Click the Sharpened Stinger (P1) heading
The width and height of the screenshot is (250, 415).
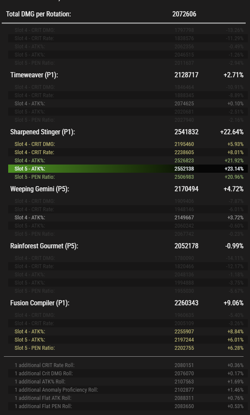point(43,132)
